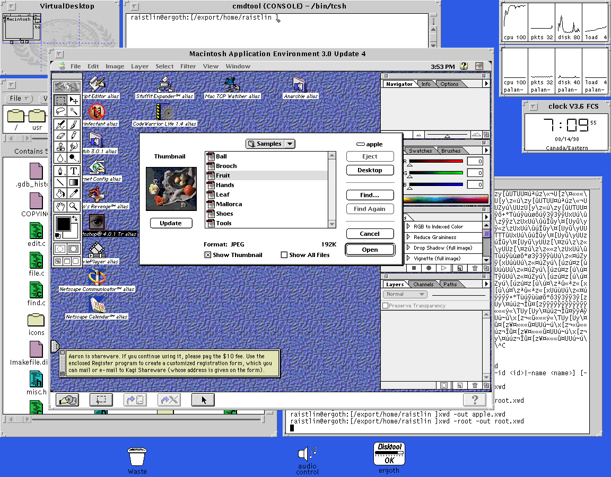Viewport: 611px width, 477px height.
Task: Select the Smudge tool
Action: pyautogui.click(x=74, y=147)
